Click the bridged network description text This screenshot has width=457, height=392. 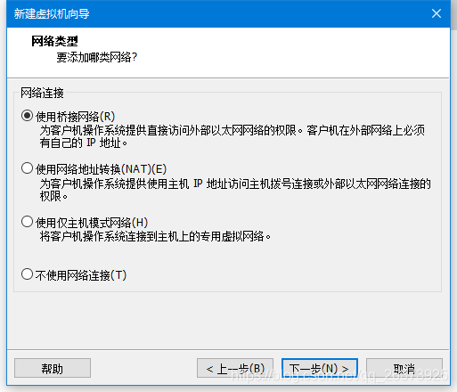[233, 136]
